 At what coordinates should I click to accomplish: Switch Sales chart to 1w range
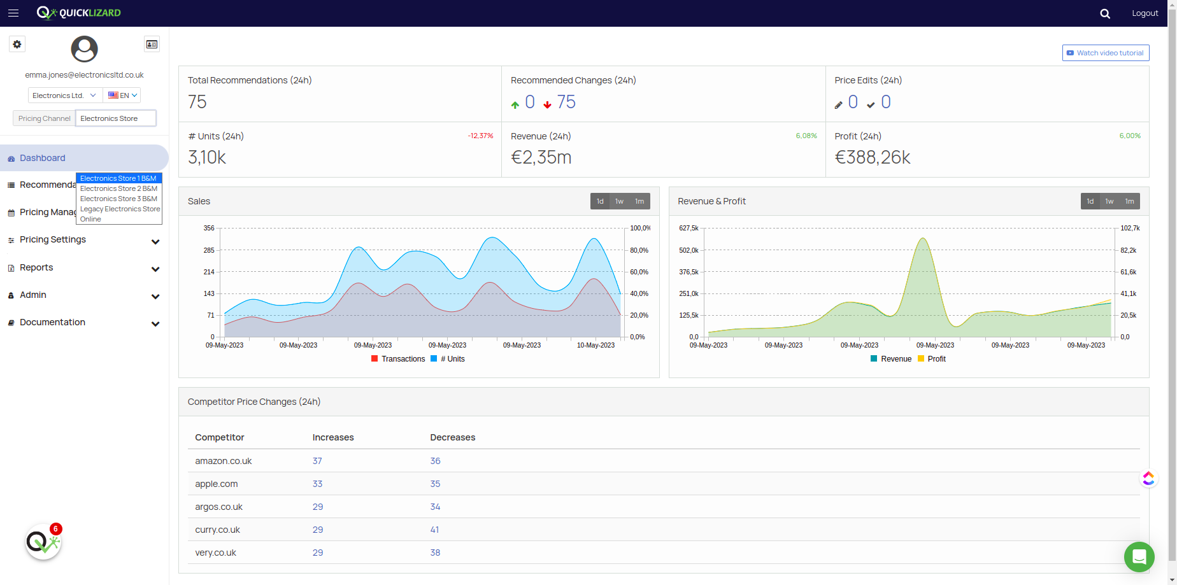[619, 201]
